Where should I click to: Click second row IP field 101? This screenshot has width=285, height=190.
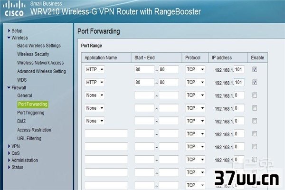point(239,82)
